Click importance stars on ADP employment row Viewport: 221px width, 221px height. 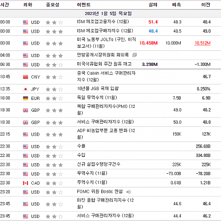pos(54,134)
